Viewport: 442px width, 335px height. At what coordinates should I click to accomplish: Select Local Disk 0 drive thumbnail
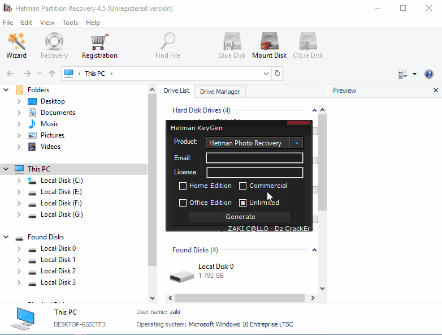point(182,276)
